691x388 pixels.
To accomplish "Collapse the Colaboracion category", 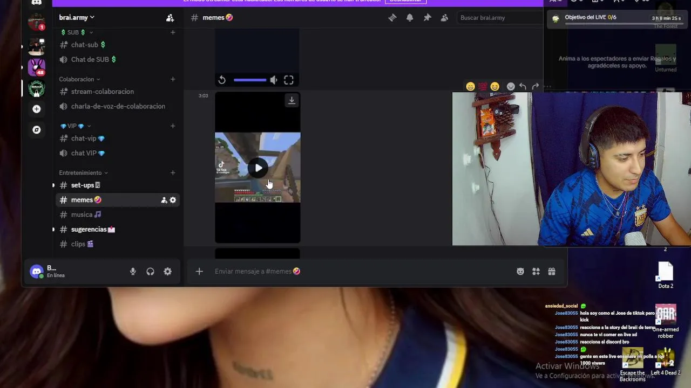I will 79,79.
